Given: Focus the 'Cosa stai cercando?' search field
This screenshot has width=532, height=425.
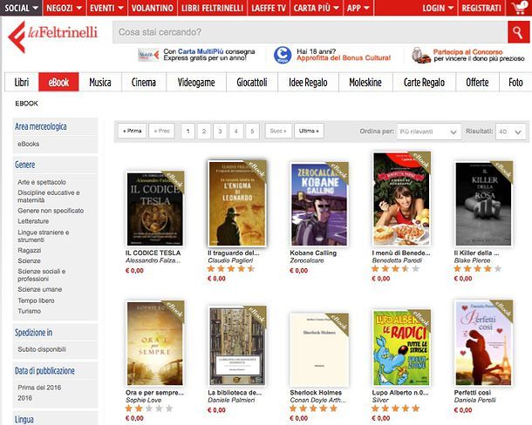Looking at the screenshot, I should pyautogui.click(x=310, y=32).
